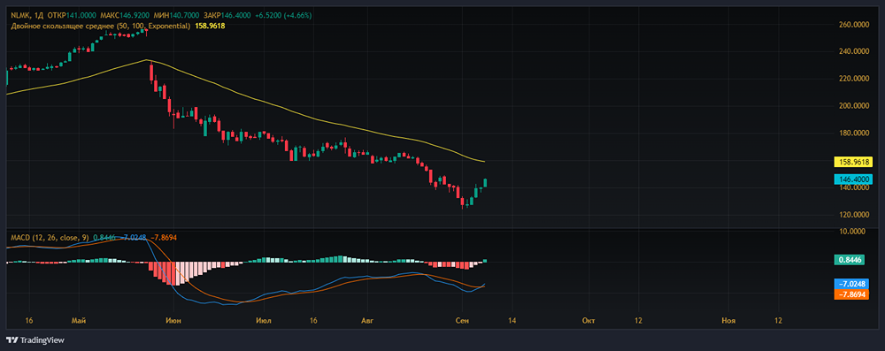Click the 220.0000 price axis label
Screen dimensions: 885x351
(855, 79)
